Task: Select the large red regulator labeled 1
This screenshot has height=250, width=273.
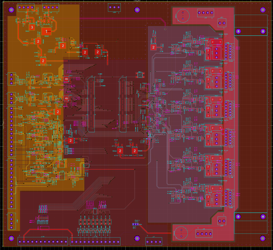Action: pyautogui.click(x=46, y=31)
